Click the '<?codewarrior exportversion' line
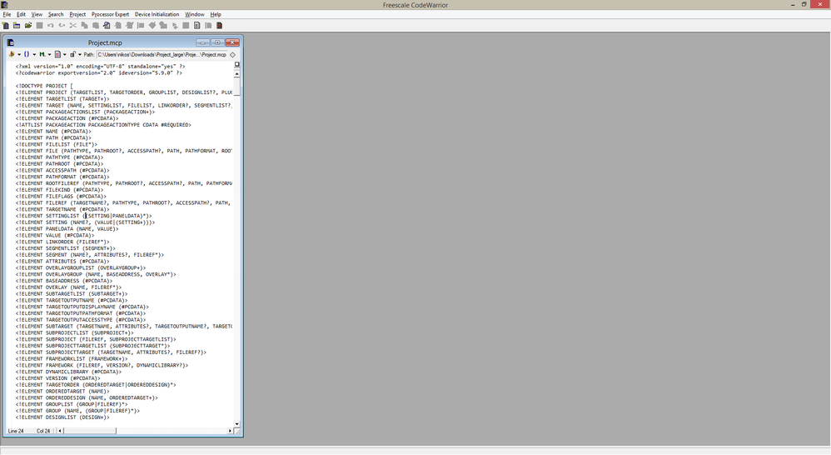 (x=98, y=73)
